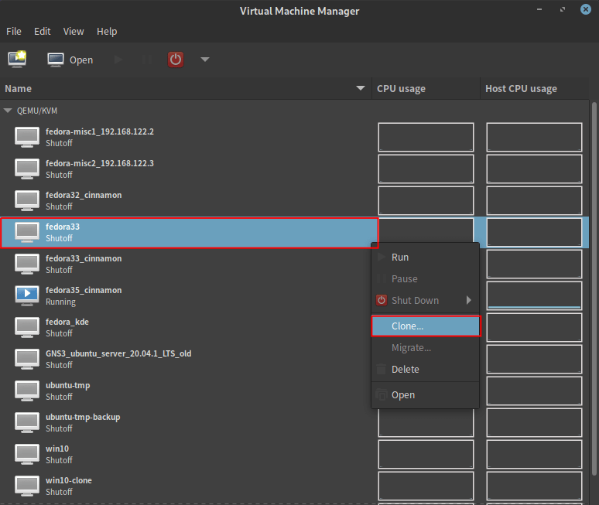Click CPU usage graph for fedora-misc1_192.168.122.2

pyautogui.click(x=426, y=137)
